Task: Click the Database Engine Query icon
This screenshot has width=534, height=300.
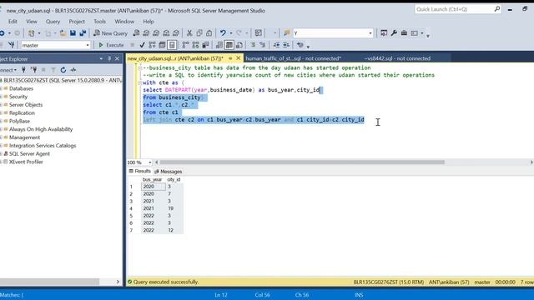Action: (136, 33)
